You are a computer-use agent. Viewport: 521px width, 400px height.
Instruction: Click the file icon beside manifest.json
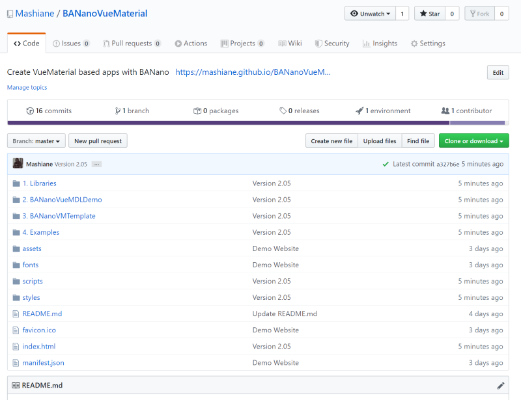(x=16, y=362)
